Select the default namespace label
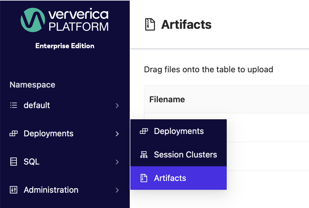The image size is (309, 208). [37, 105]
